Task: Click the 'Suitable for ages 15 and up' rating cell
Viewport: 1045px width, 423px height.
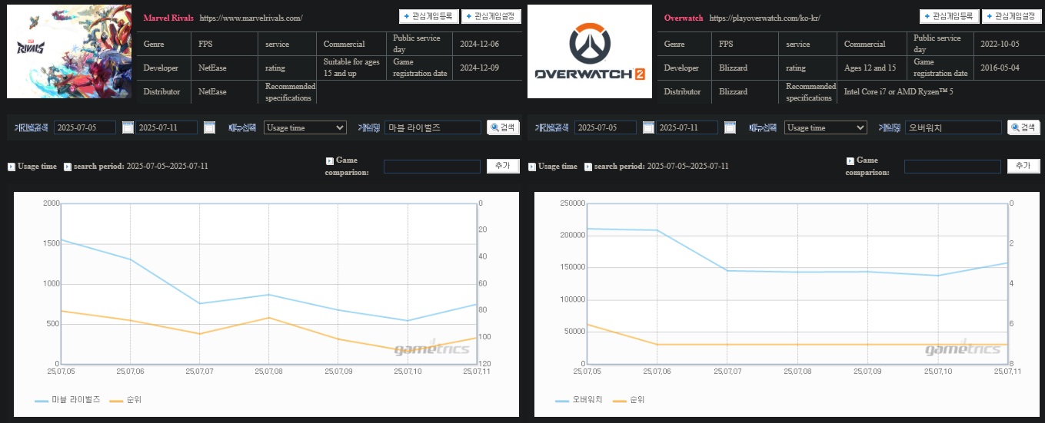Action: (351, 68)
